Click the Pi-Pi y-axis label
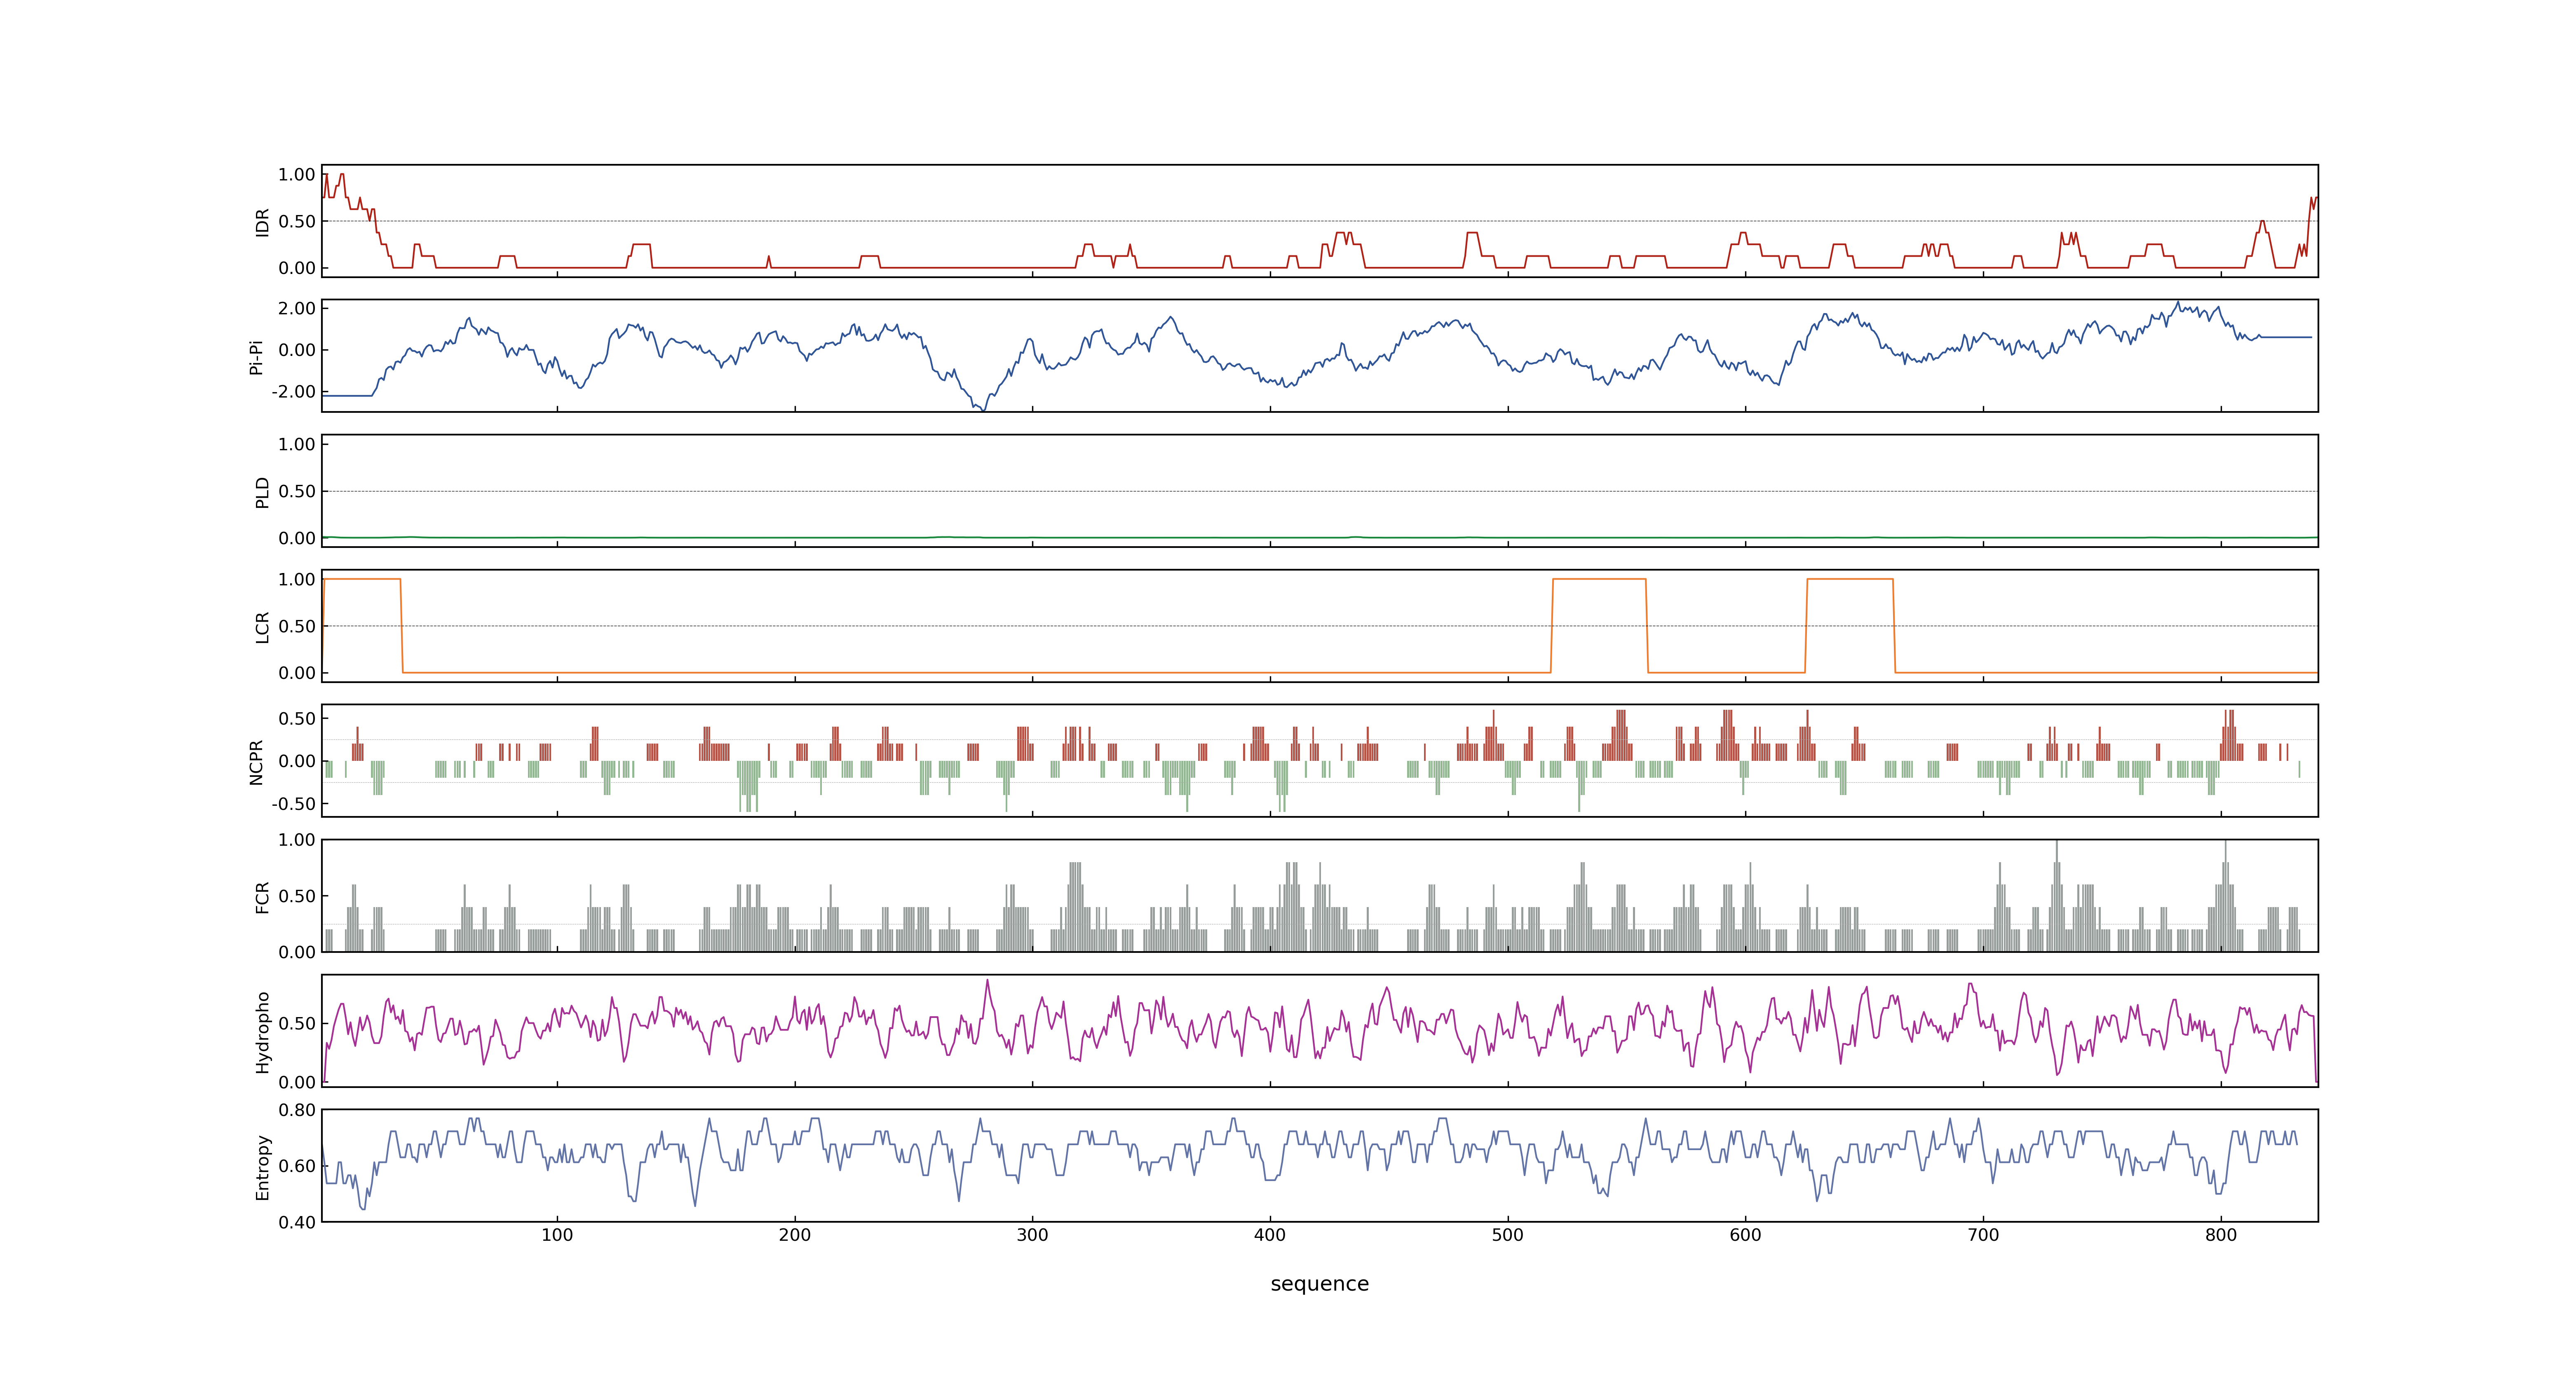 coord(256,357)
